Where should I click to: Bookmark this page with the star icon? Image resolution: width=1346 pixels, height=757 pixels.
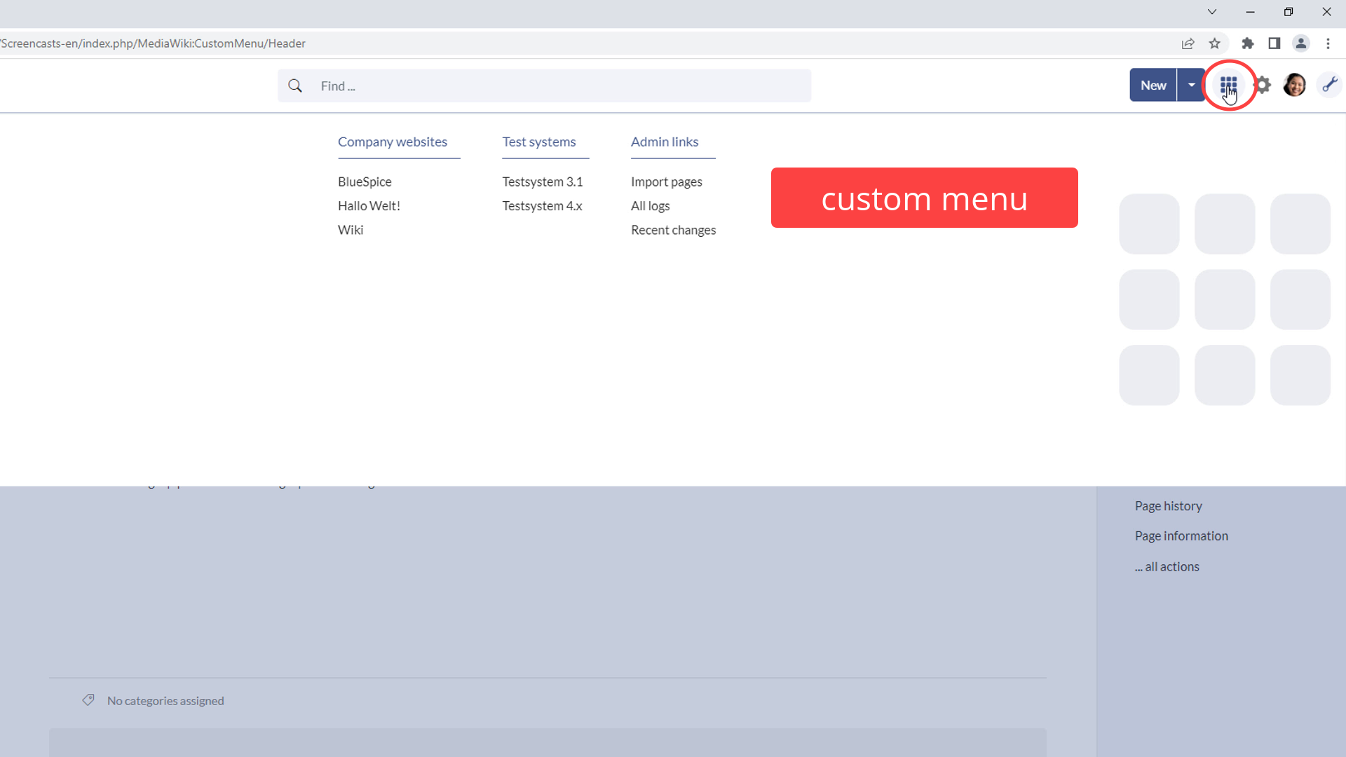(x=1215, y=43)
